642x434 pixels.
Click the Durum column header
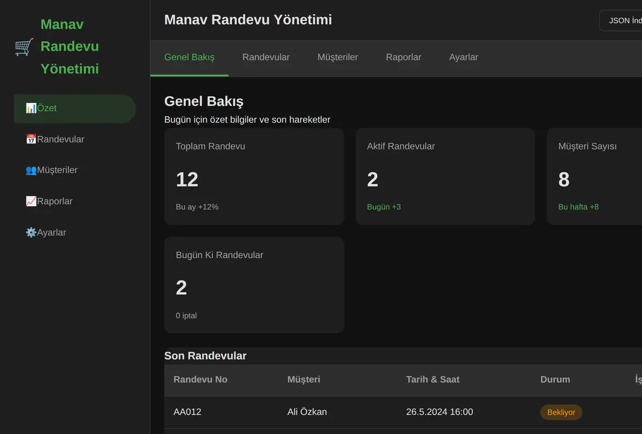coord(555,379)
